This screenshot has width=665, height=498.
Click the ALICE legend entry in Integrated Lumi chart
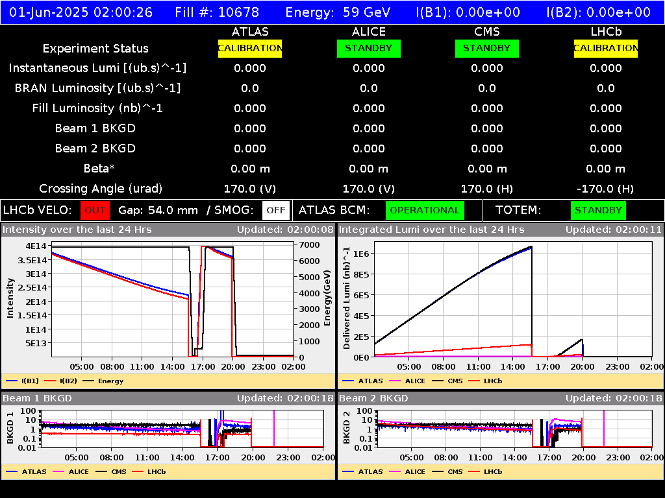tap(407, 381)
